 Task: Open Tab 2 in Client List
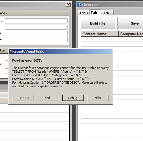(107, 13)
